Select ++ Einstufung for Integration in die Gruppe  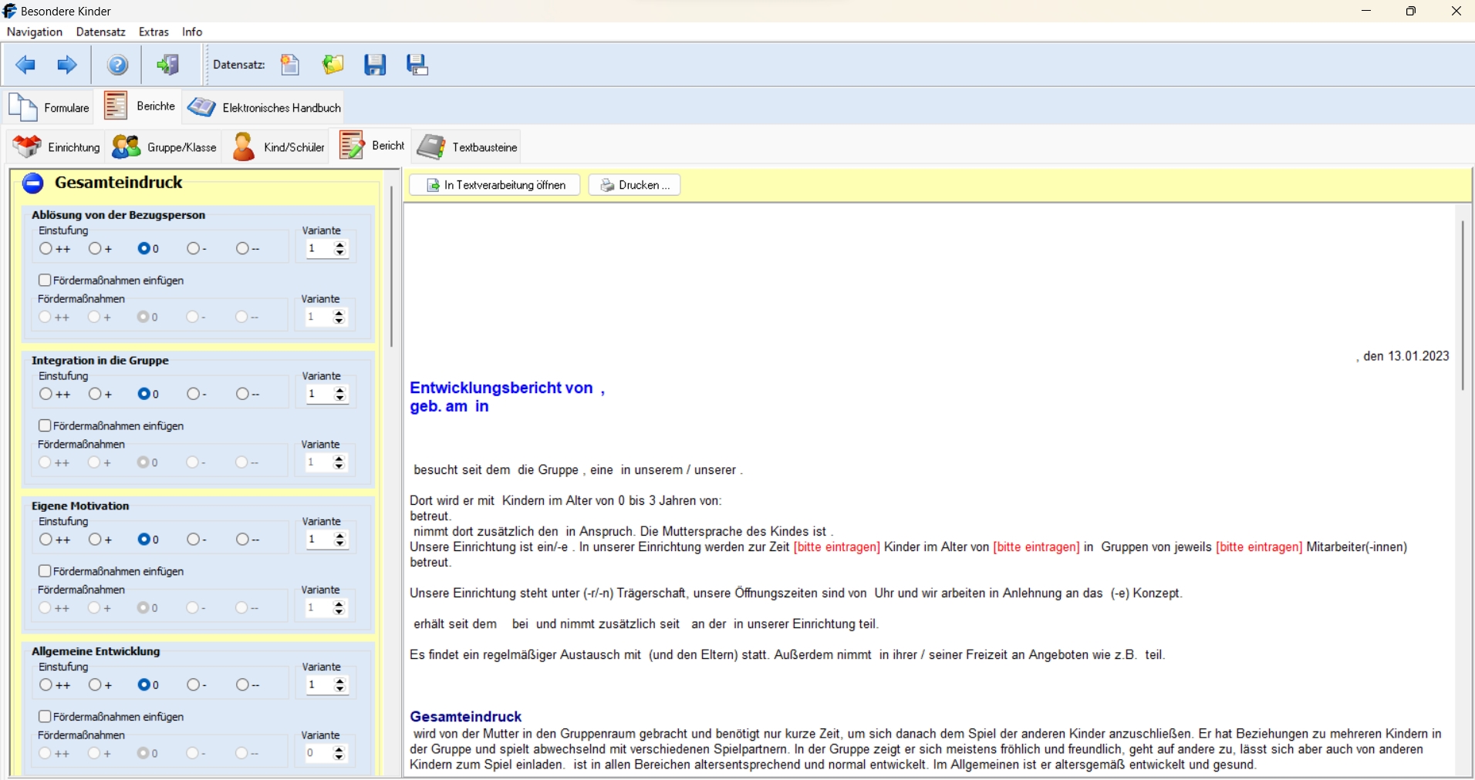(x=46, y=395)
